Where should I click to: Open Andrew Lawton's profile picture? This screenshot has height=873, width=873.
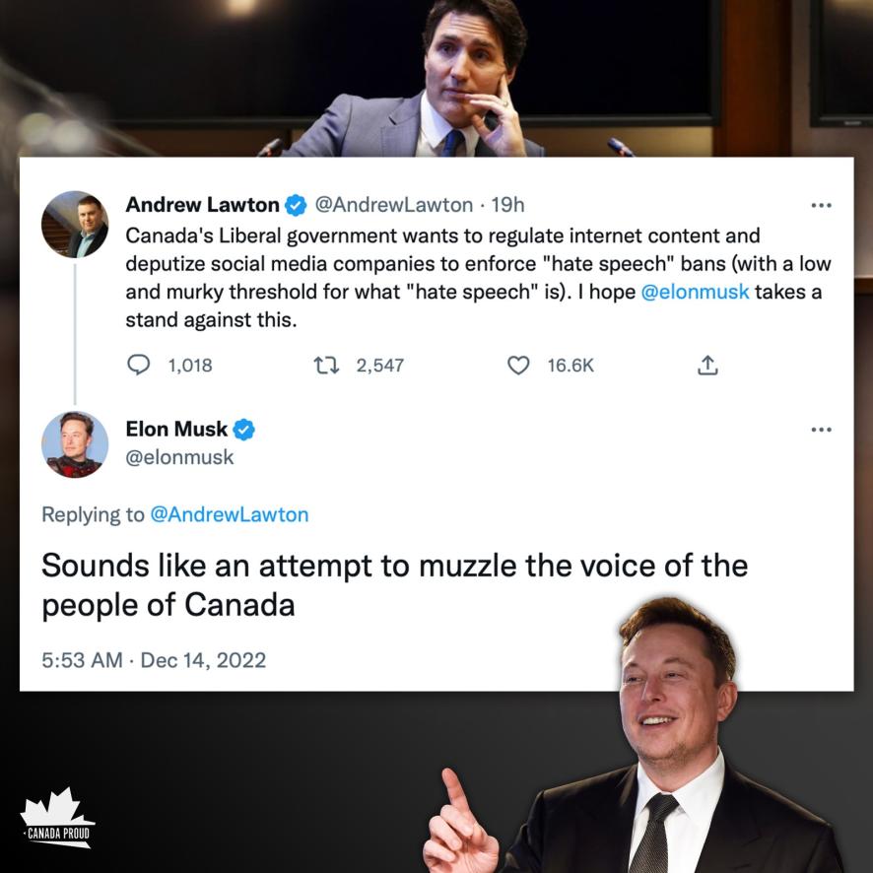75,225
